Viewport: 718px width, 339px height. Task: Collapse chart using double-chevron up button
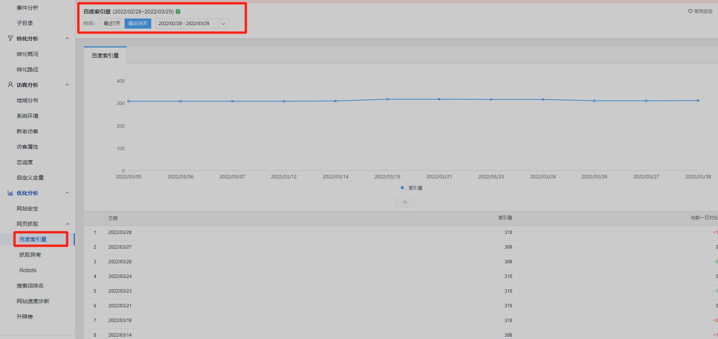pos(405,202)
